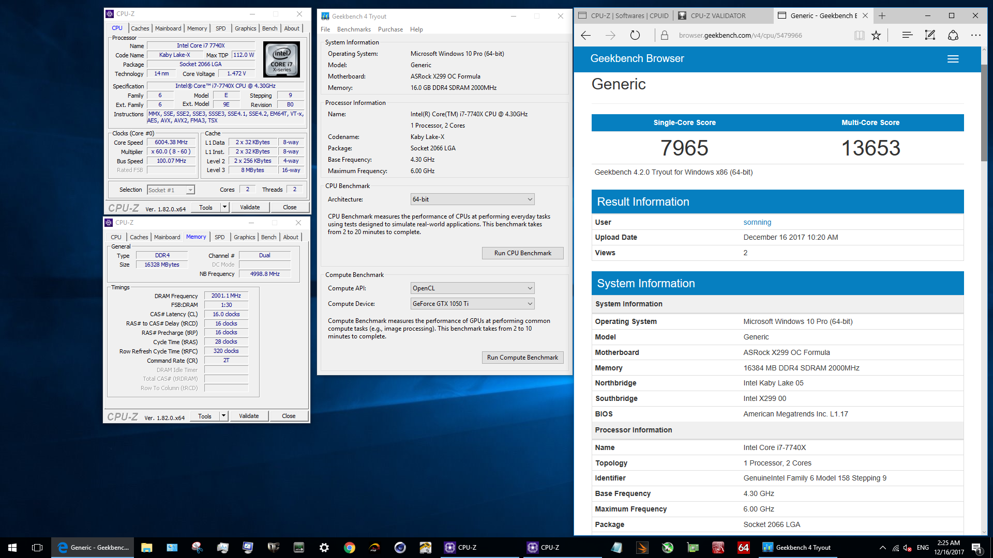
Task: Open the Geekbench File menu
Action: 325,29
